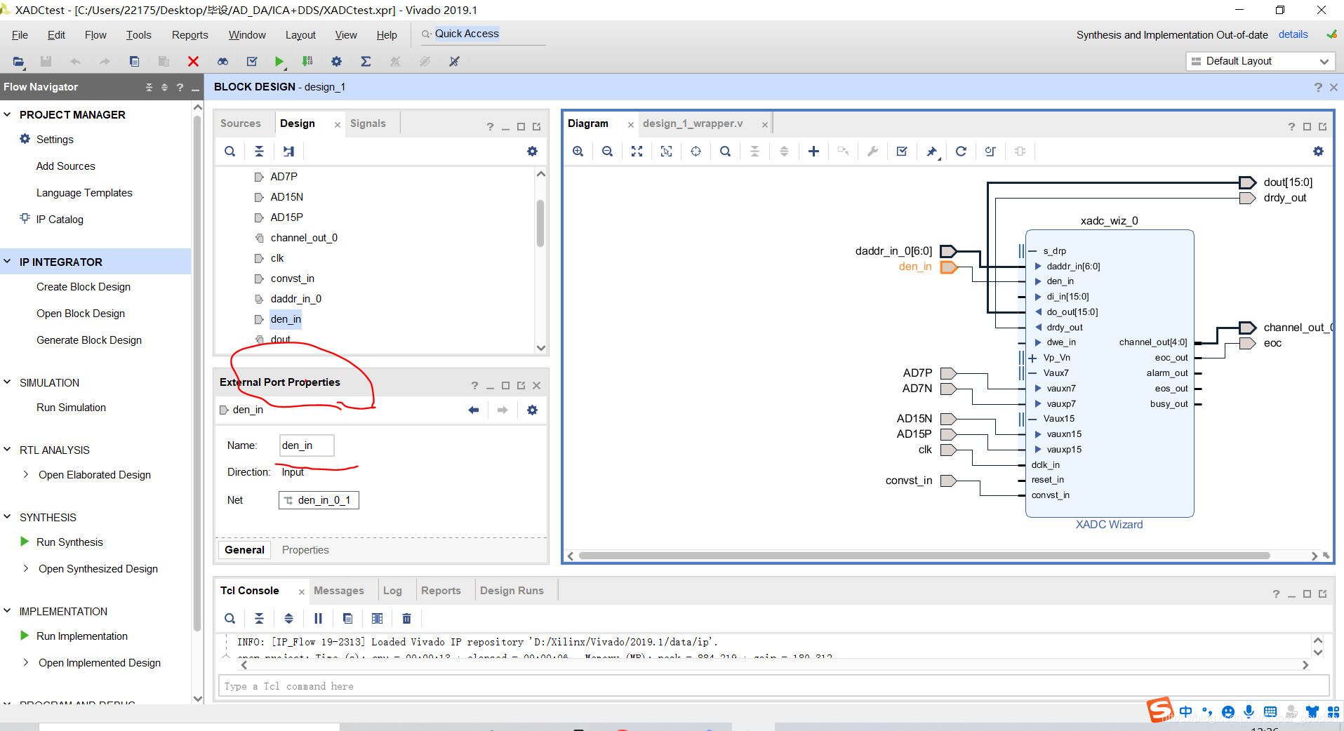
Task: Open the Default Layout dropdown
Action: 1260,61
